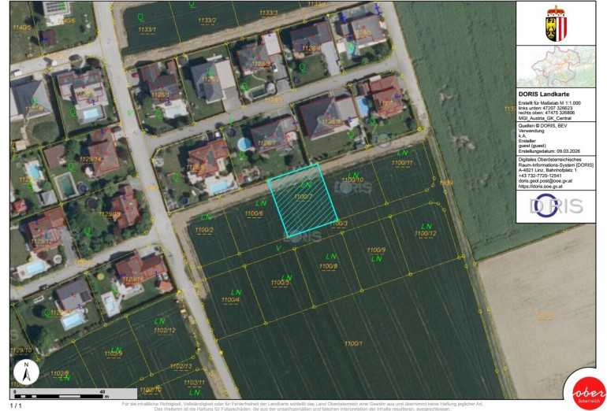Viewport: 607px width, 411px height.
Task: Click the DORIS logo in the sidebar
Action: coord(556,206)
